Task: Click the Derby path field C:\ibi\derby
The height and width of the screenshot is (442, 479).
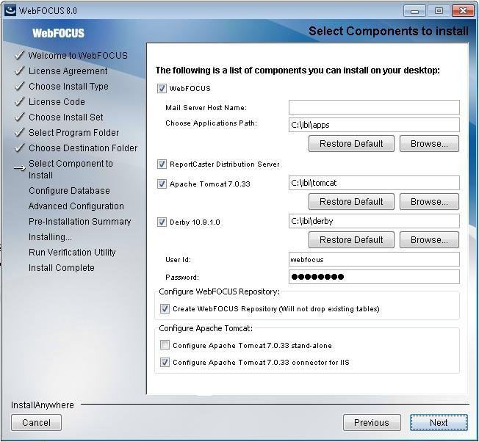Action: 374,221
